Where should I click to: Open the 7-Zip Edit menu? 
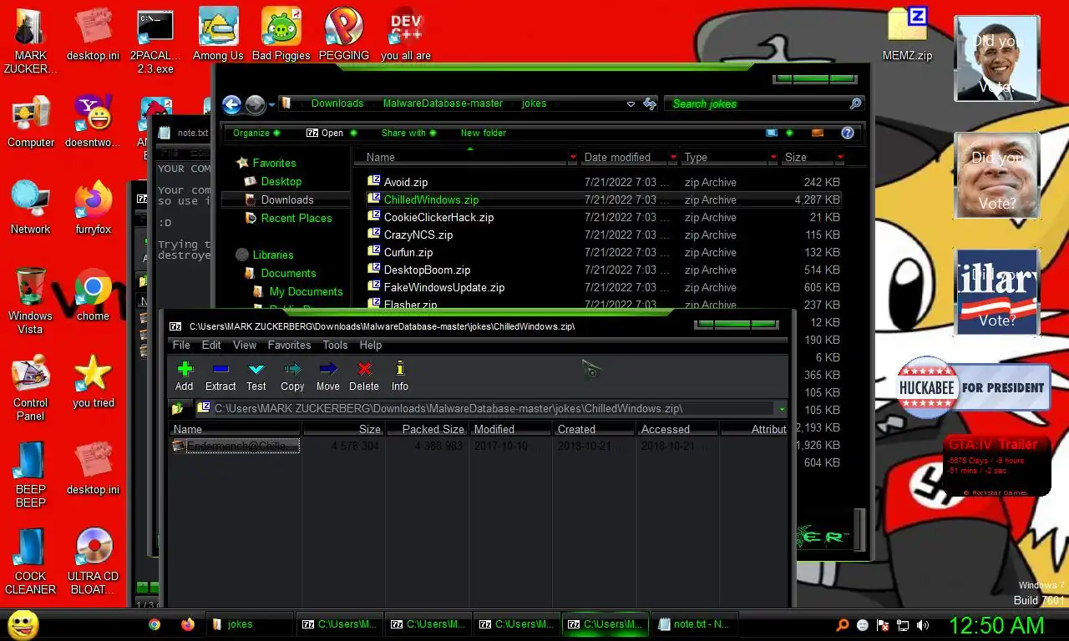[211, 345]
